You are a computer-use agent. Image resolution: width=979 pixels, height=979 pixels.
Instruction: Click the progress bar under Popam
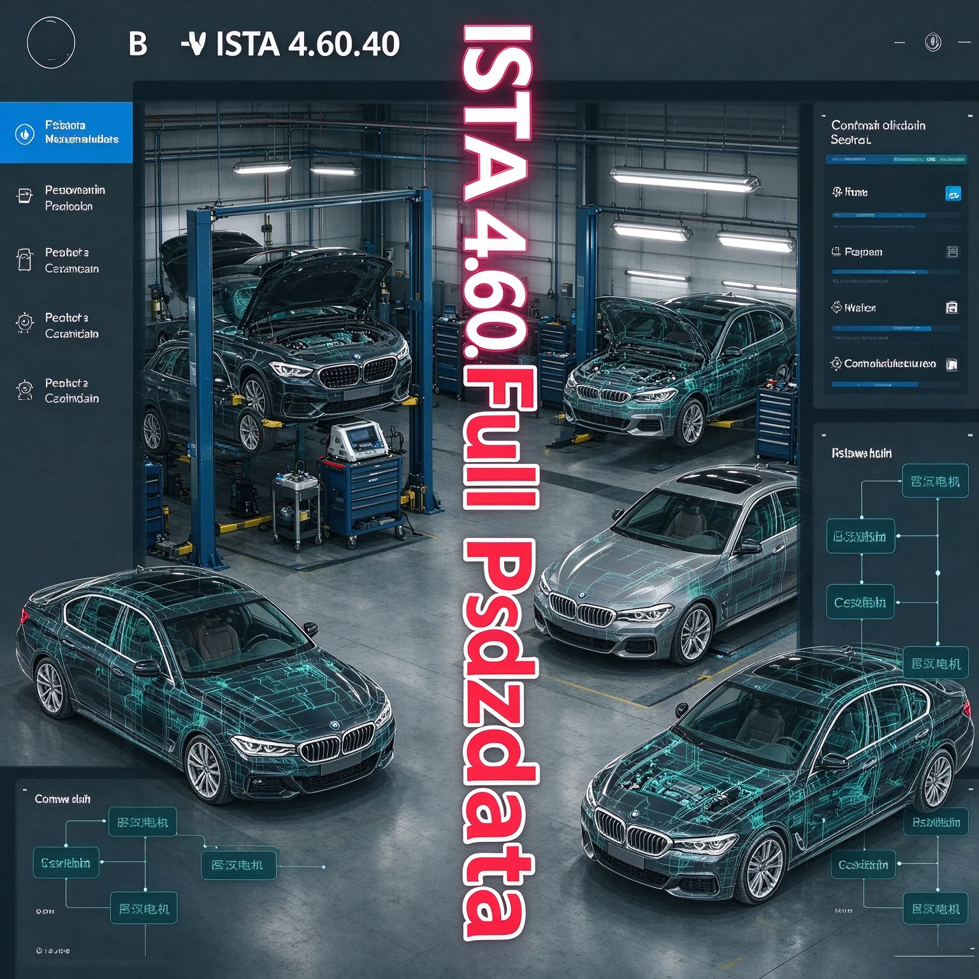[x=896, y=272]
